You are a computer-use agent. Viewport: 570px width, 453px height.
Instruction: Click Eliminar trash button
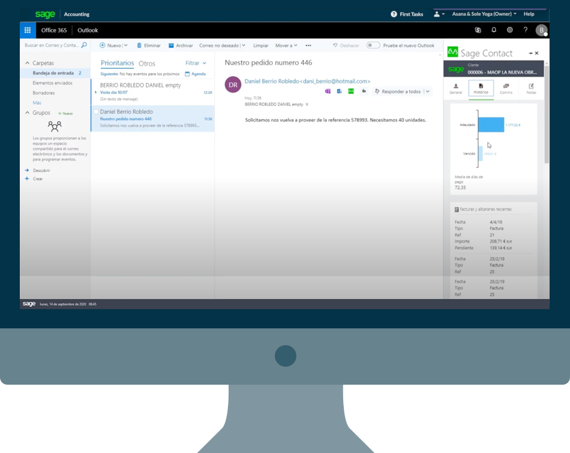[x=149, y=46]
